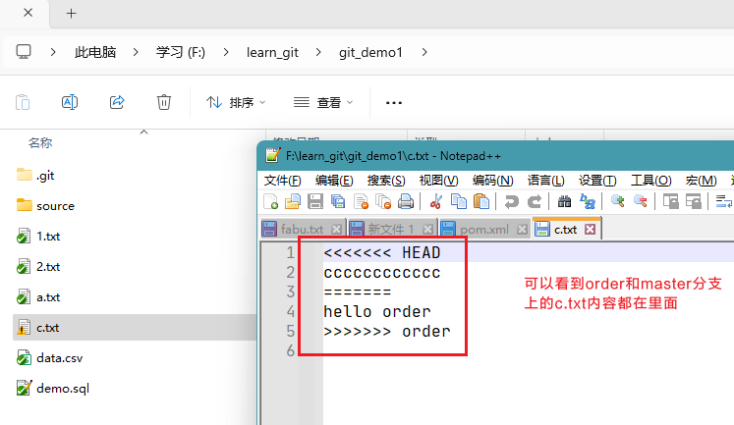Image resolution: width=734 pixels, height=425 pixels.
Task: Open the Replace tool icon
Action: (587, 201)
